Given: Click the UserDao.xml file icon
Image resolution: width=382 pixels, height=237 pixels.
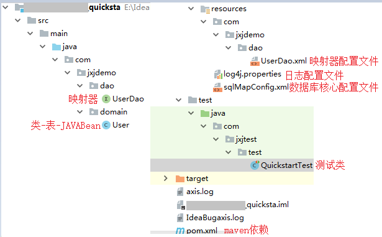Looking at the screenshot, I should [255, 61].
